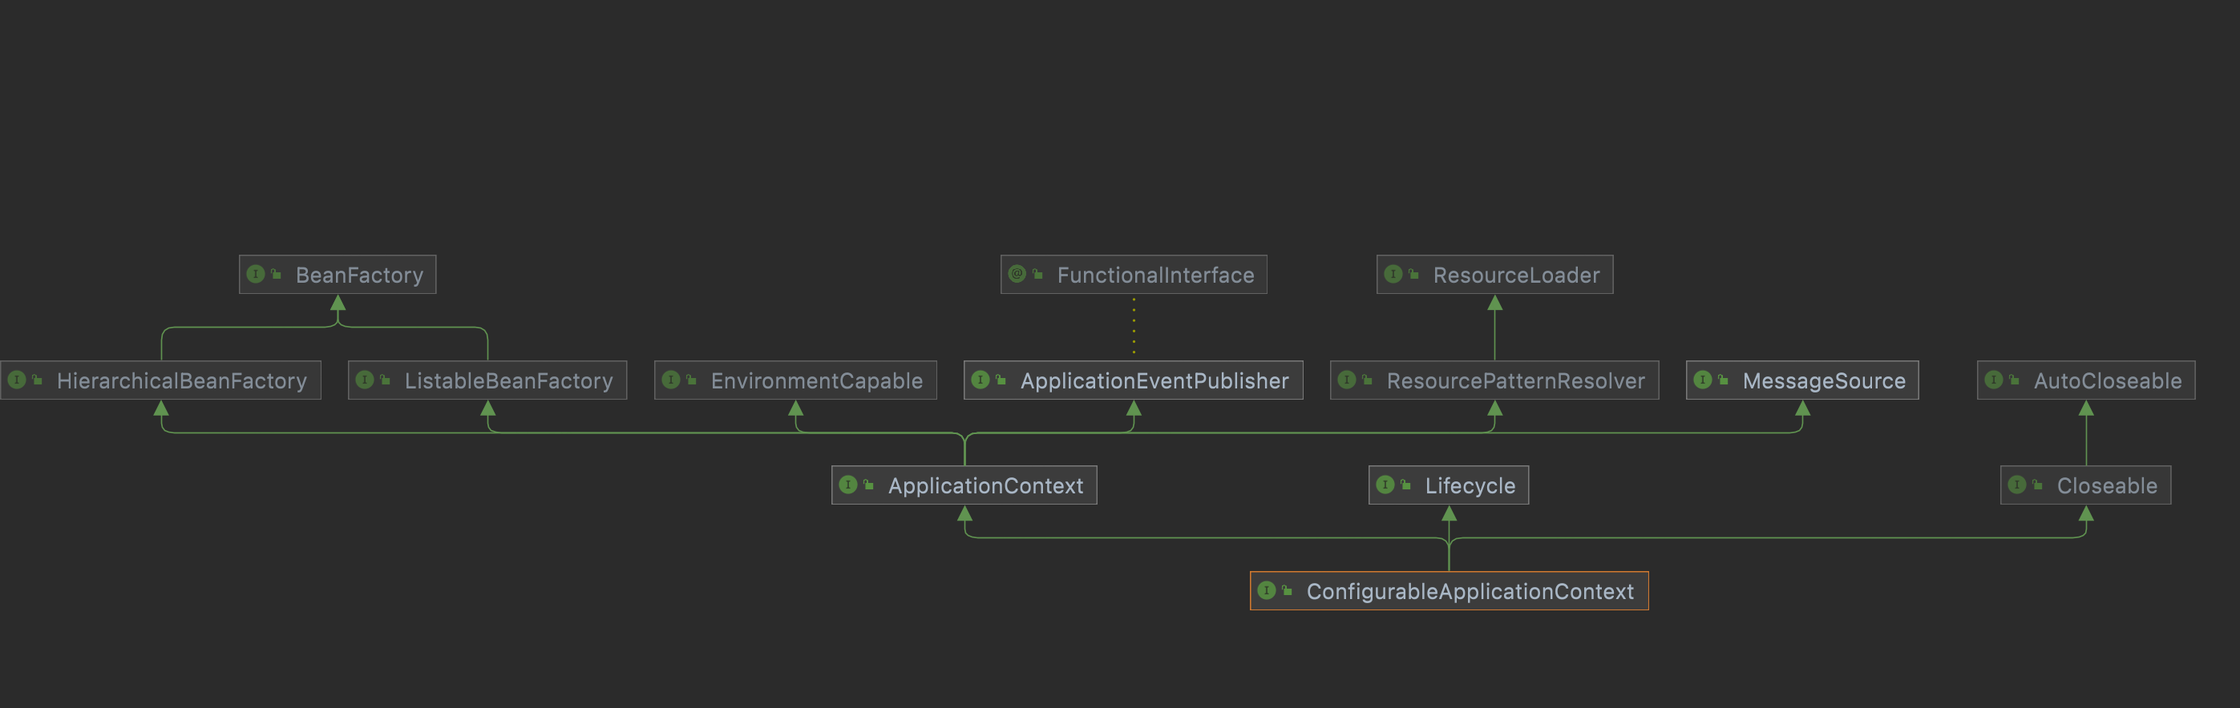Select the ApplicationEventPublisher node label

[1154, 381]
